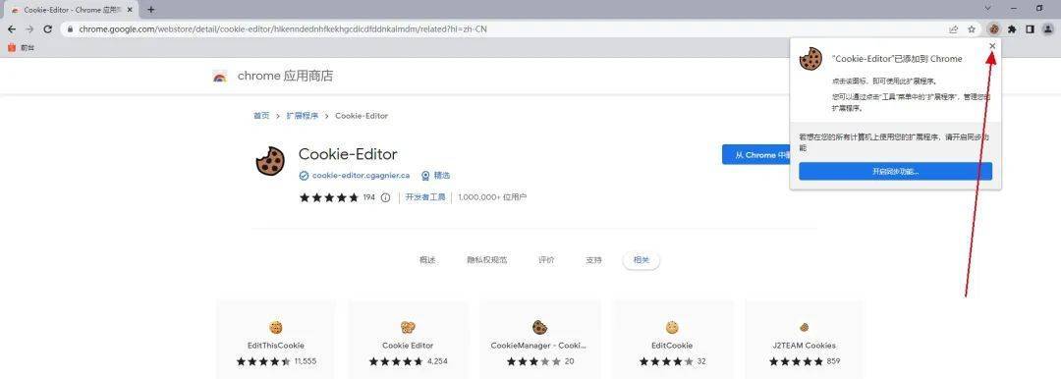This screenshot has height=379, width=1061.
Task: Switch to the 概述 tab
Action: tap(427, 260)
